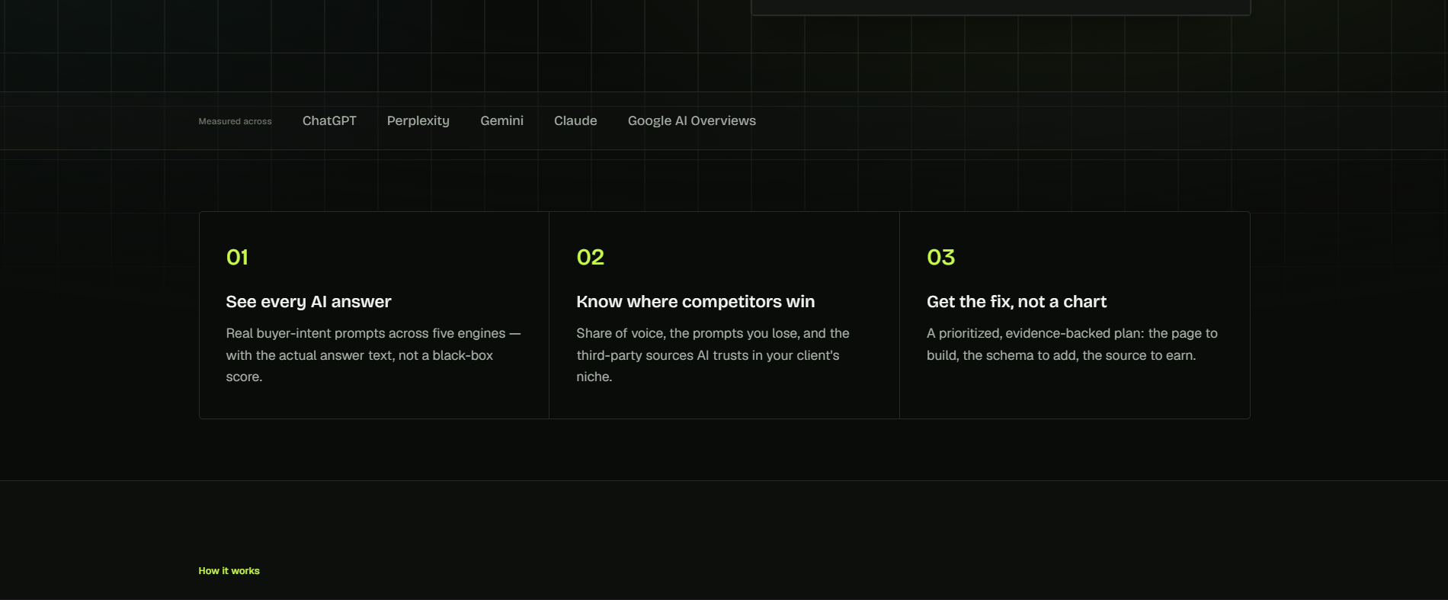Click the 'How it works' section label

tap(229, 571)
